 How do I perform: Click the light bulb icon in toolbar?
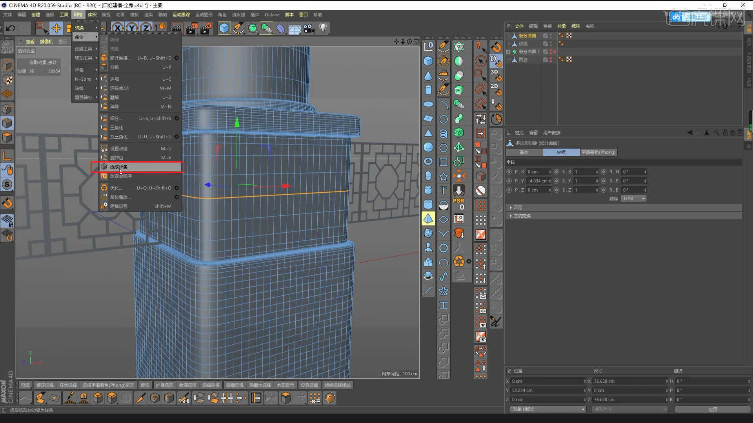click(x=323, y=28)
